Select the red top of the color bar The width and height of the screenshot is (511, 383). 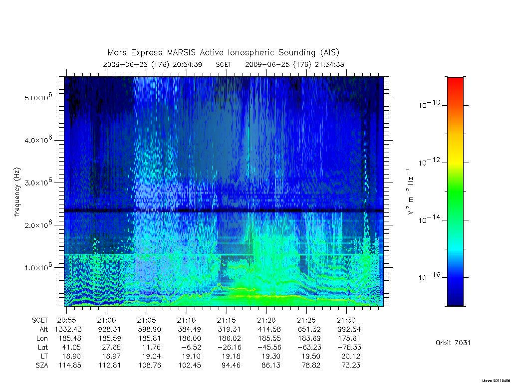[x=455, y=81]
